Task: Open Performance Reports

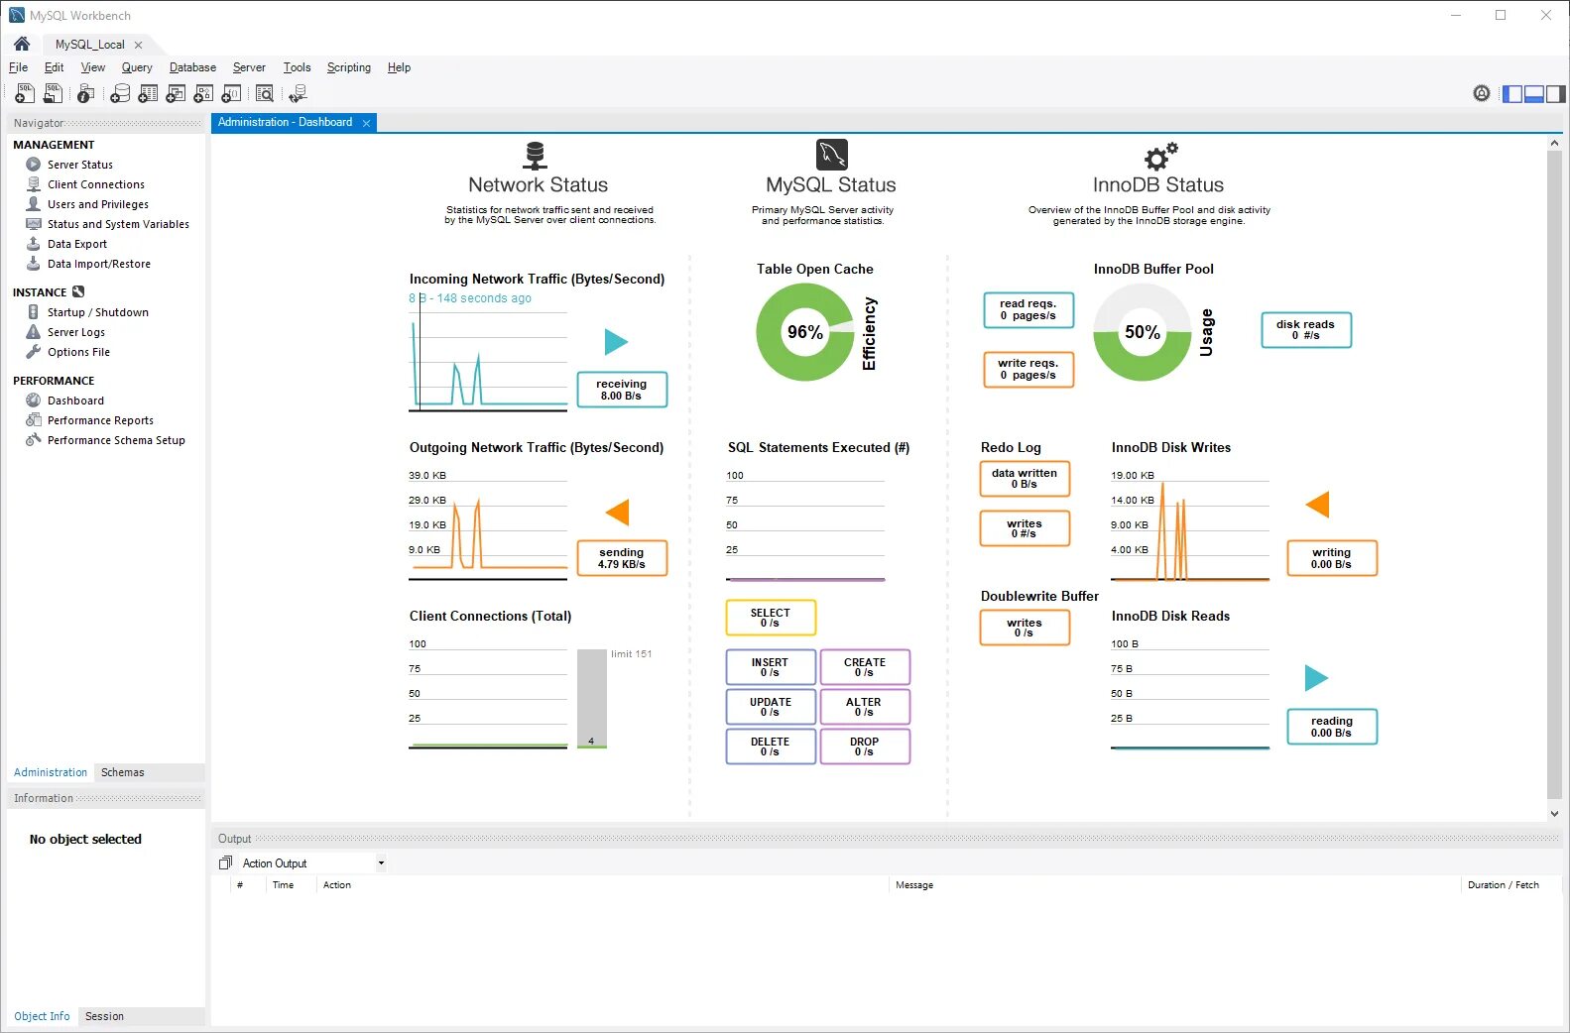Action: click(100, 420)
